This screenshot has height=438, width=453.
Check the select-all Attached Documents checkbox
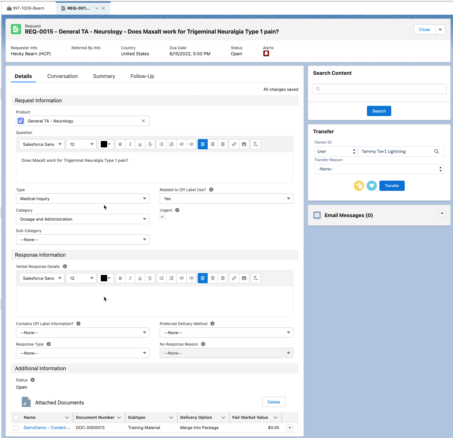click(16, 418)
